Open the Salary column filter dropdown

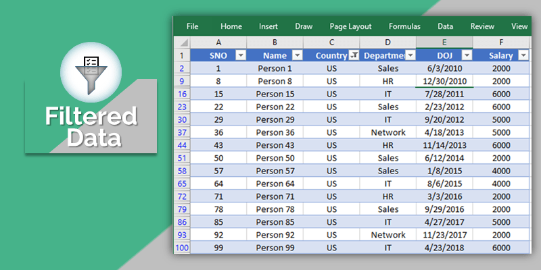point(523,55)
